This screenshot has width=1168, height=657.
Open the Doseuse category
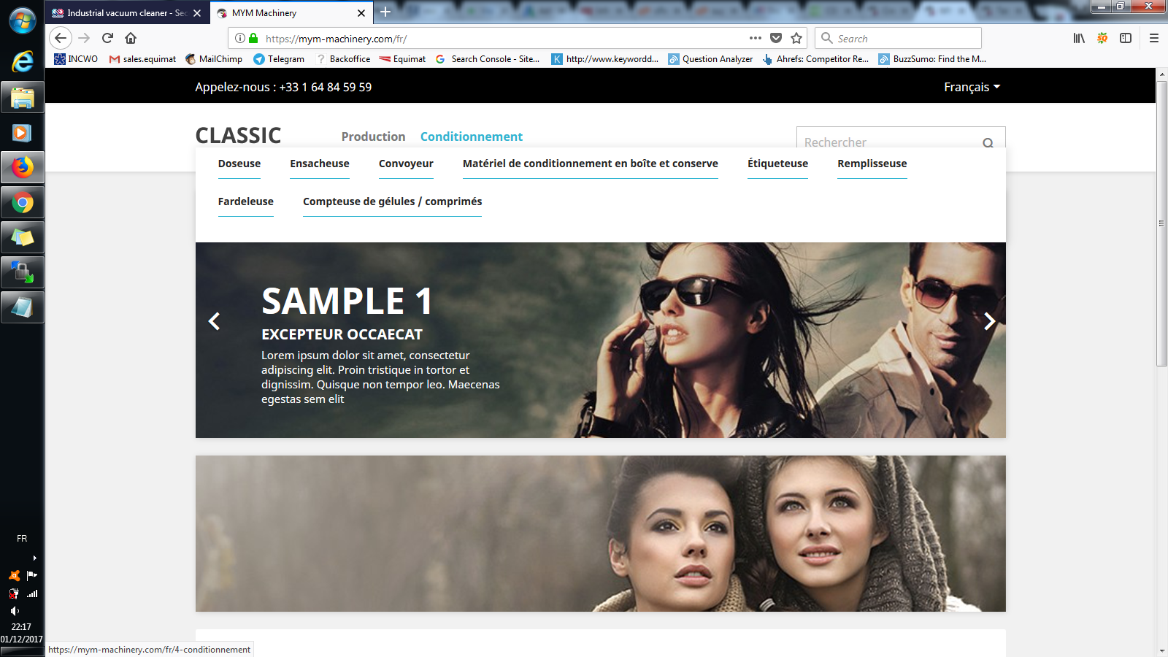coord(239,164)
